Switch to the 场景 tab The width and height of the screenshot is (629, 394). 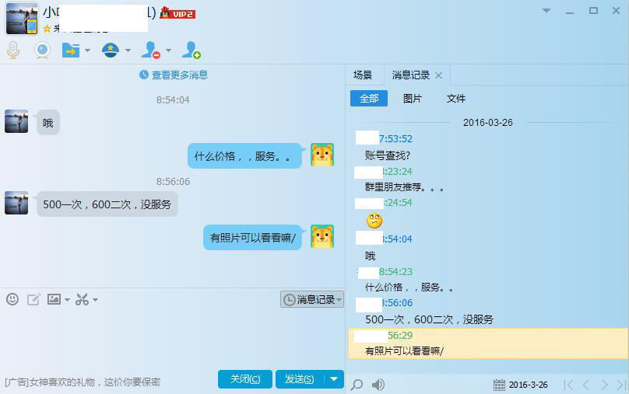(x=363, y=75)
